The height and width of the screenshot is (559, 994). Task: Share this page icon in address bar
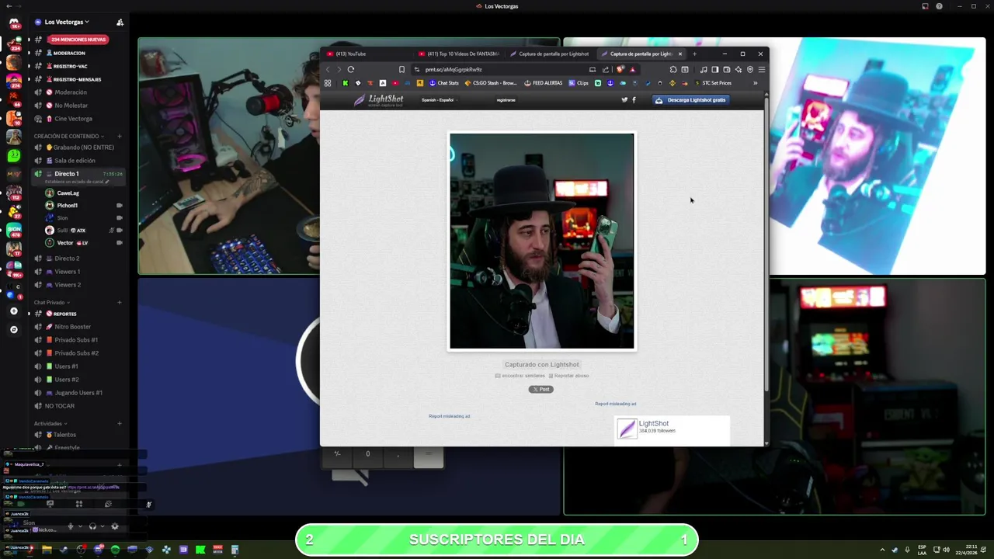[606, 69]
